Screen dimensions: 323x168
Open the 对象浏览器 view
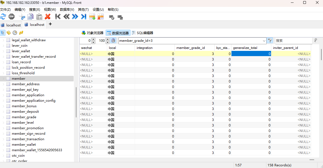[x=92, y=33]
